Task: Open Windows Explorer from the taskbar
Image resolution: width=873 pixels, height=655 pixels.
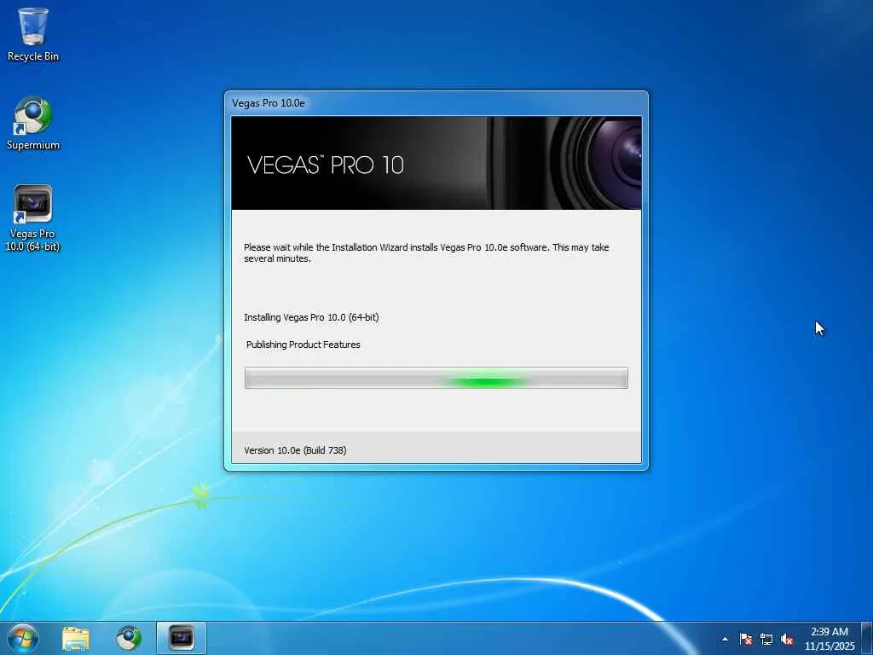Action: 76,639
